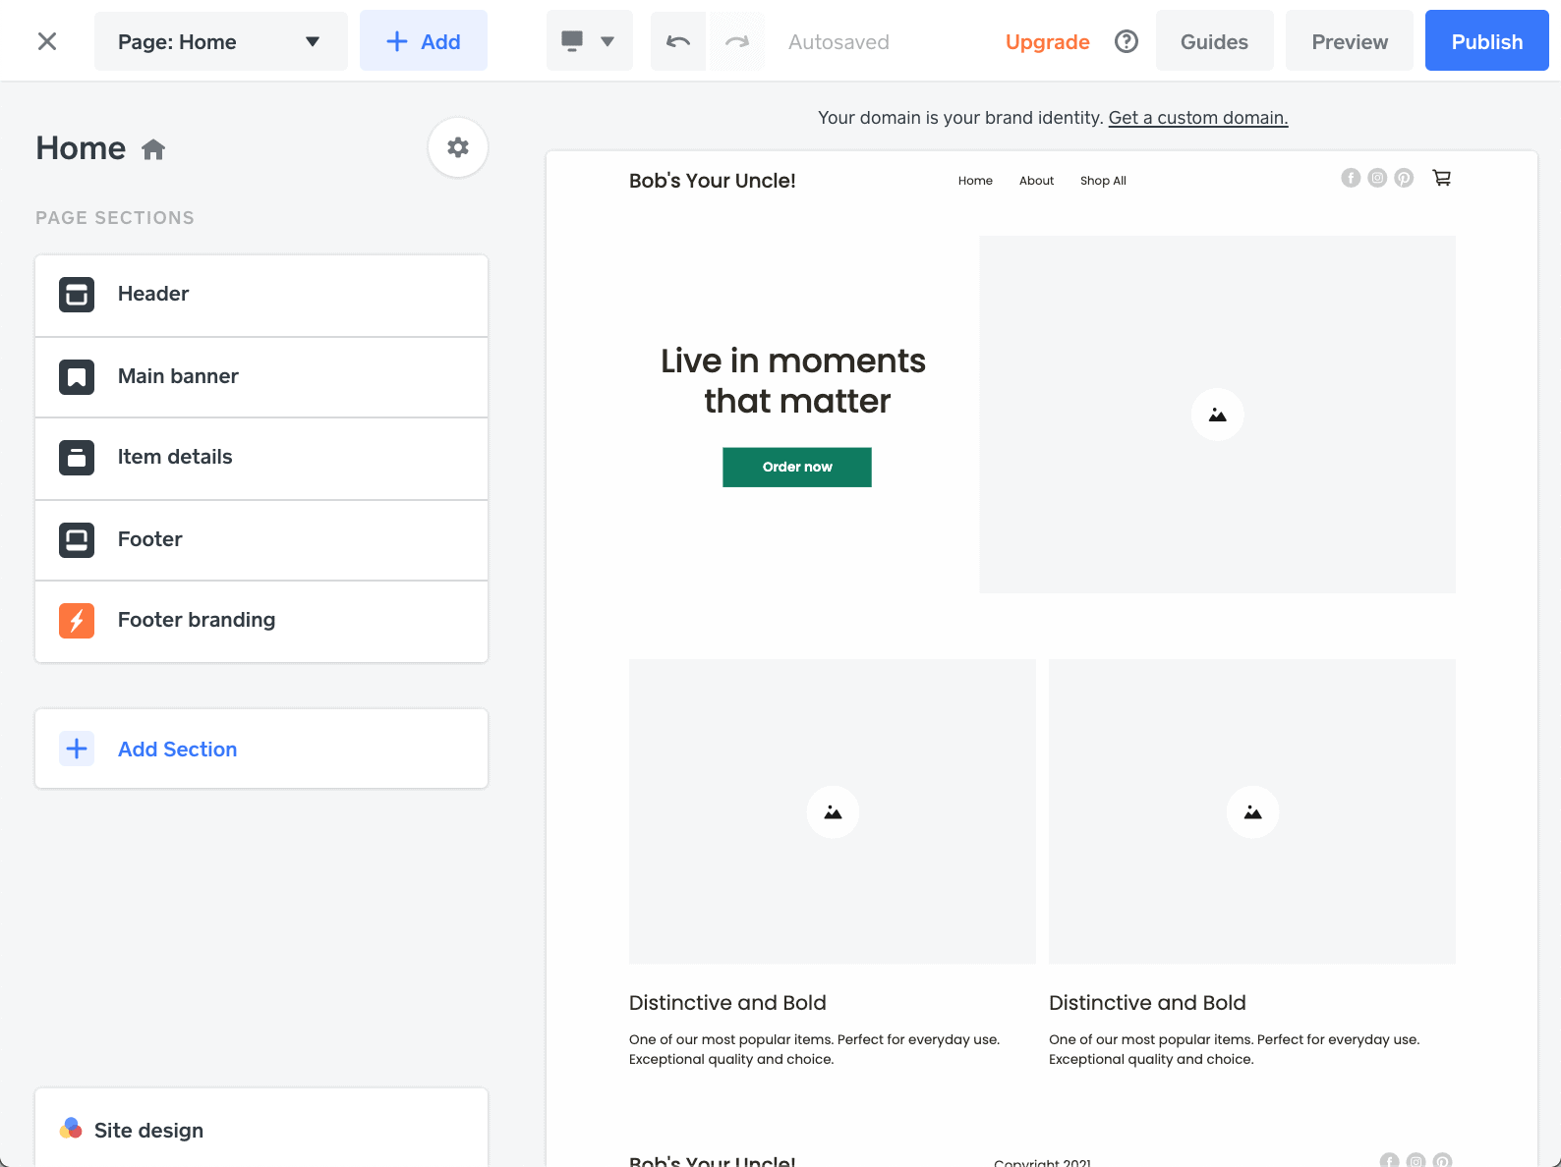Open the Main banner section row
The image size is (1561, 1167).
pyautogui.click(x=261, y=377)
